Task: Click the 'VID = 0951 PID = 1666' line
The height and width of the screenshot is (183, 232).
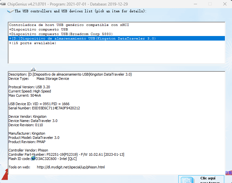Action: click(x=39, y=104)
